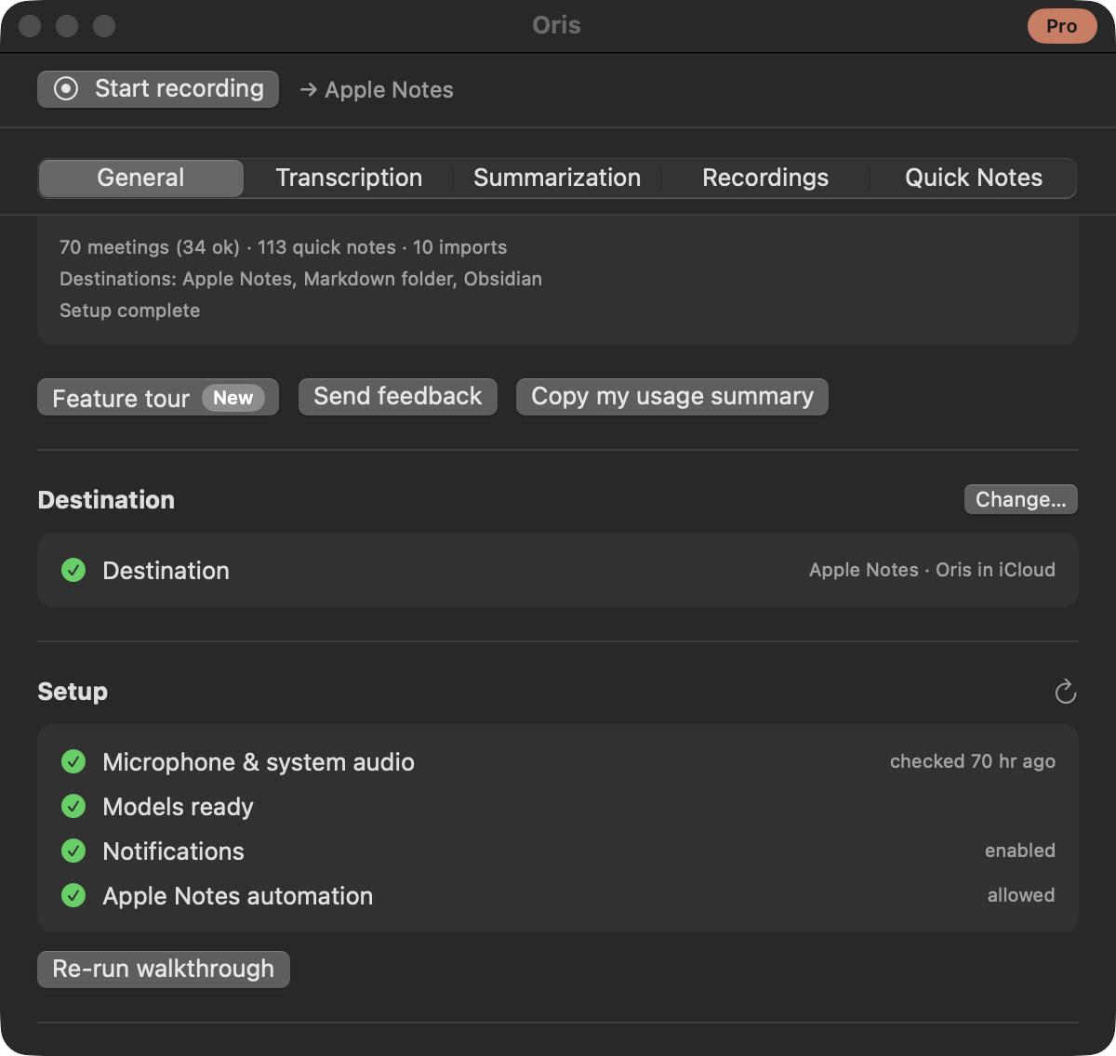Viewport: 1116px width, 1056px height.
Task: Click the Oris window title
Action: click(x=556, y=25)
